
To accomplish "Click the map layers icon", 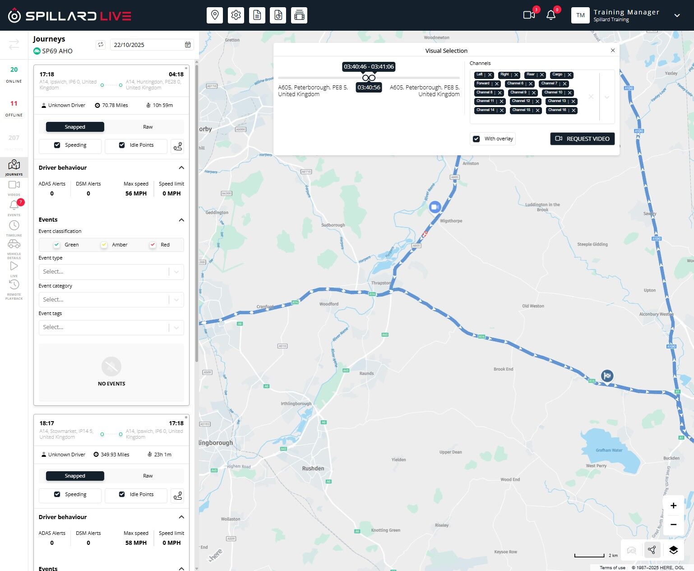I will [673, 550].
